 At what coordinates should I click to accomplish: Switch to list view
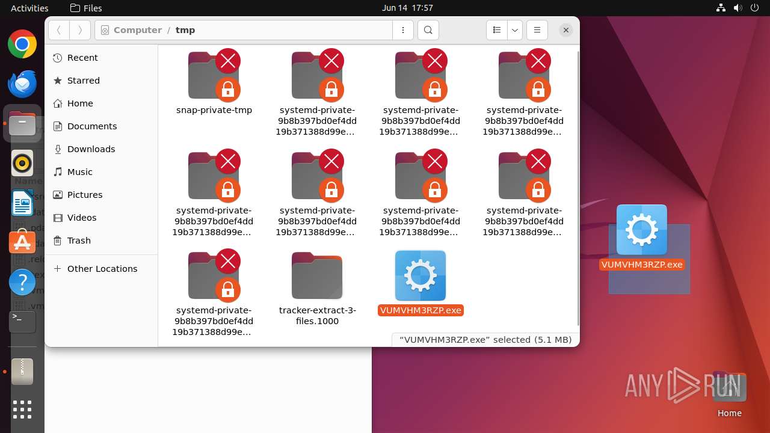(x=497, y=30)
